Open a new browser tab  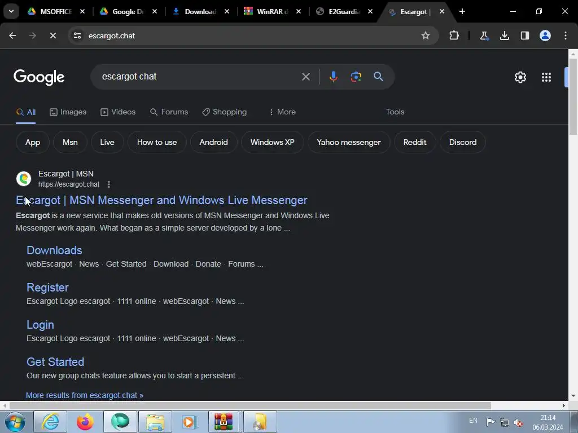tap(462, 11)
